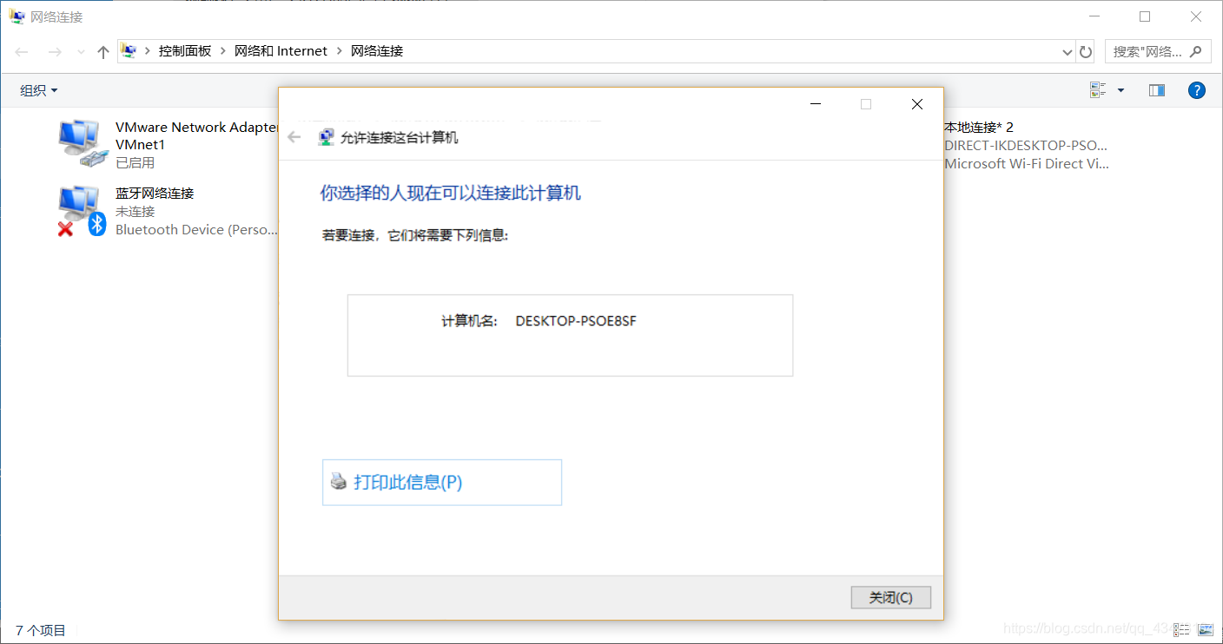Click the Forward arrow in Explorer toolbar
Viewport: 1223px width, 644px height.
tap(55, 52)
